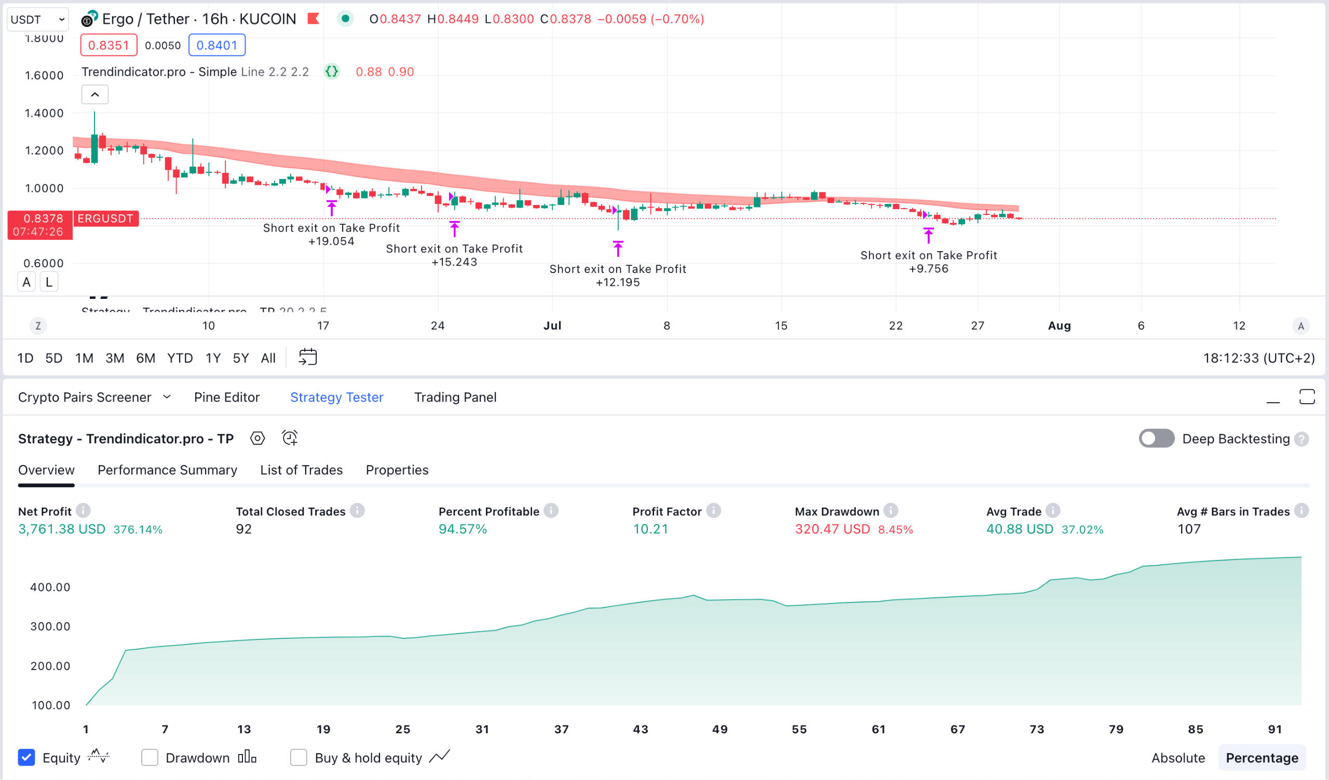
Task: Add an alert on the Trendindicator strategy
Action: click(x=289, y=438)
